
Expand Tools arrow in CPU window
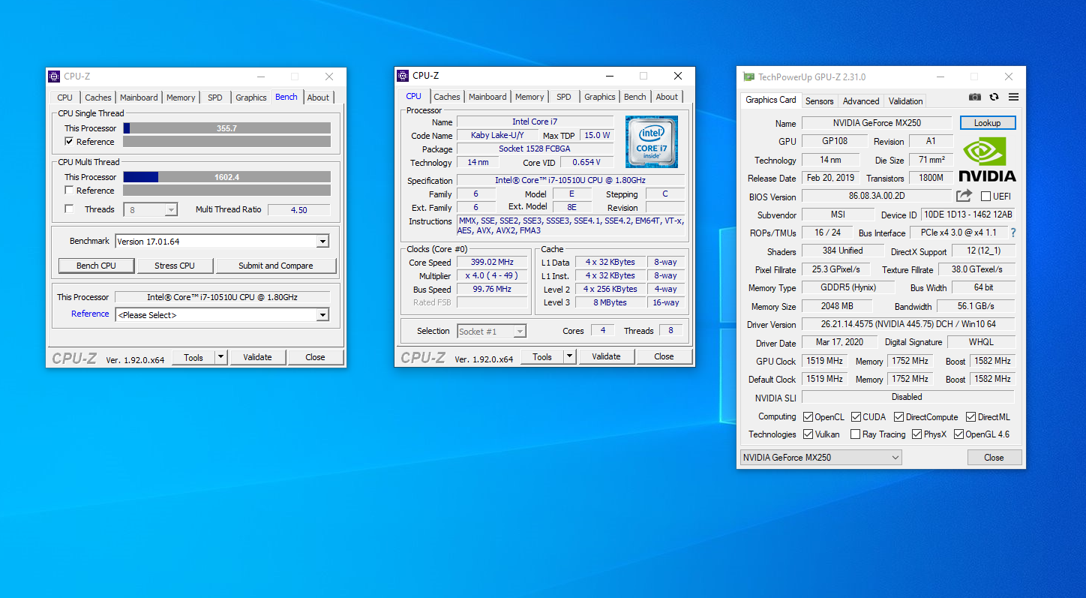(570, 357)
